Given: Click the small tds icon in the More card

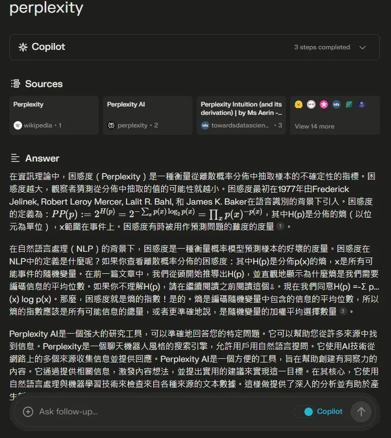Looking at the screenshot, I should (336, 104).
